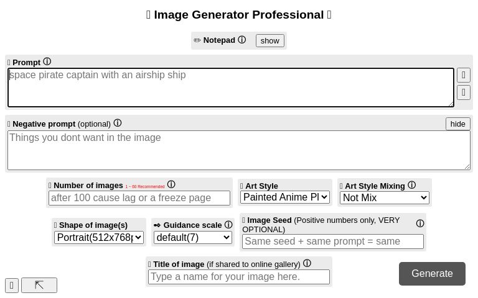The width and height of the screenshot is (478, 298).
Task: Hide the Negative prompt section
Action: [457, 124]
